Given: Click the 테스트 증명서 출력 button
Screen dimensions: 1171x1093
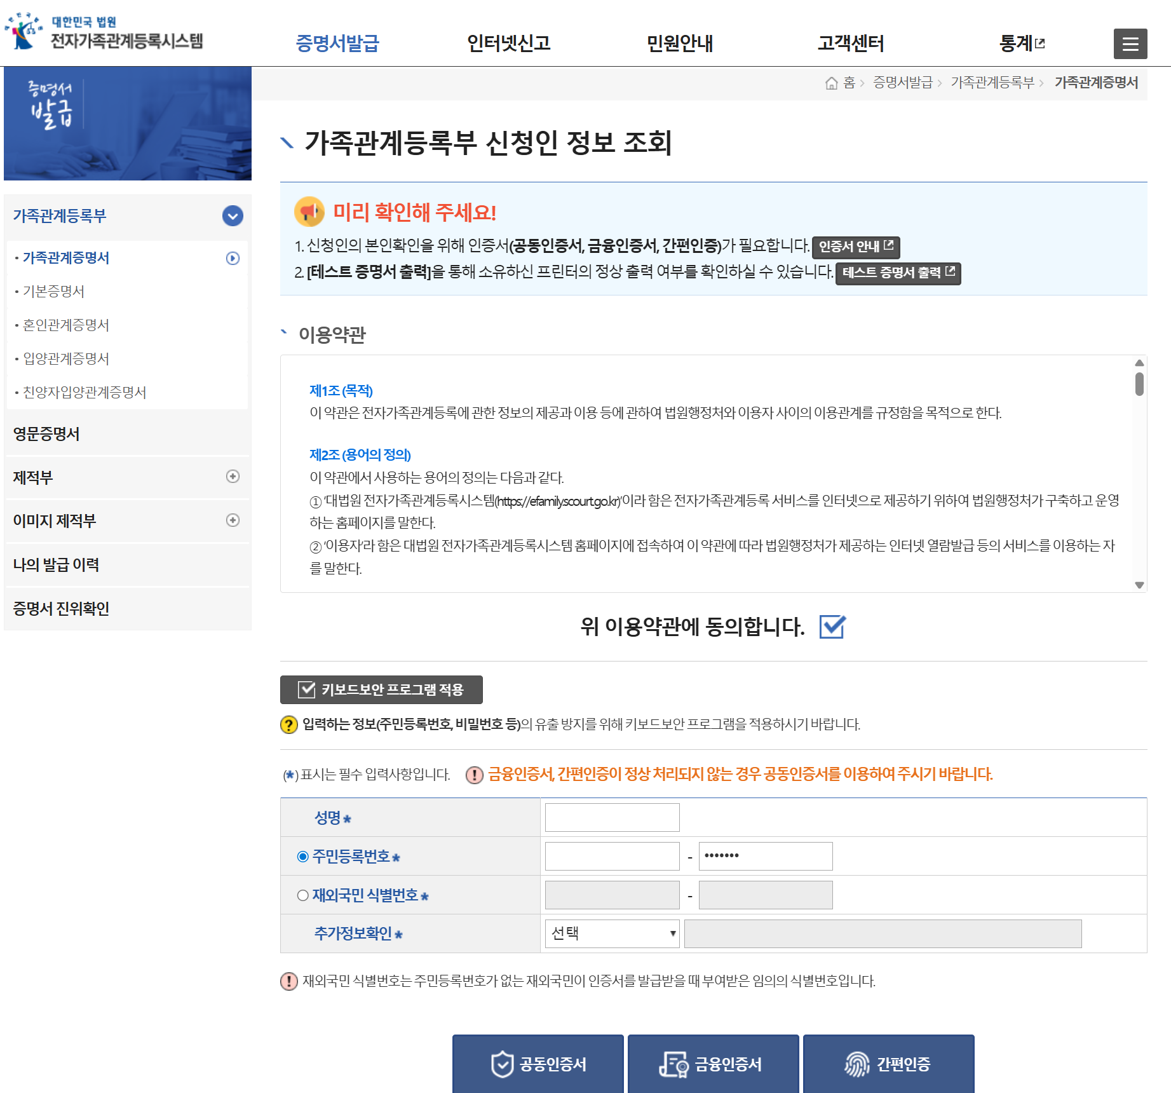Looking at the screenshot, I should [x=898, y=275].
